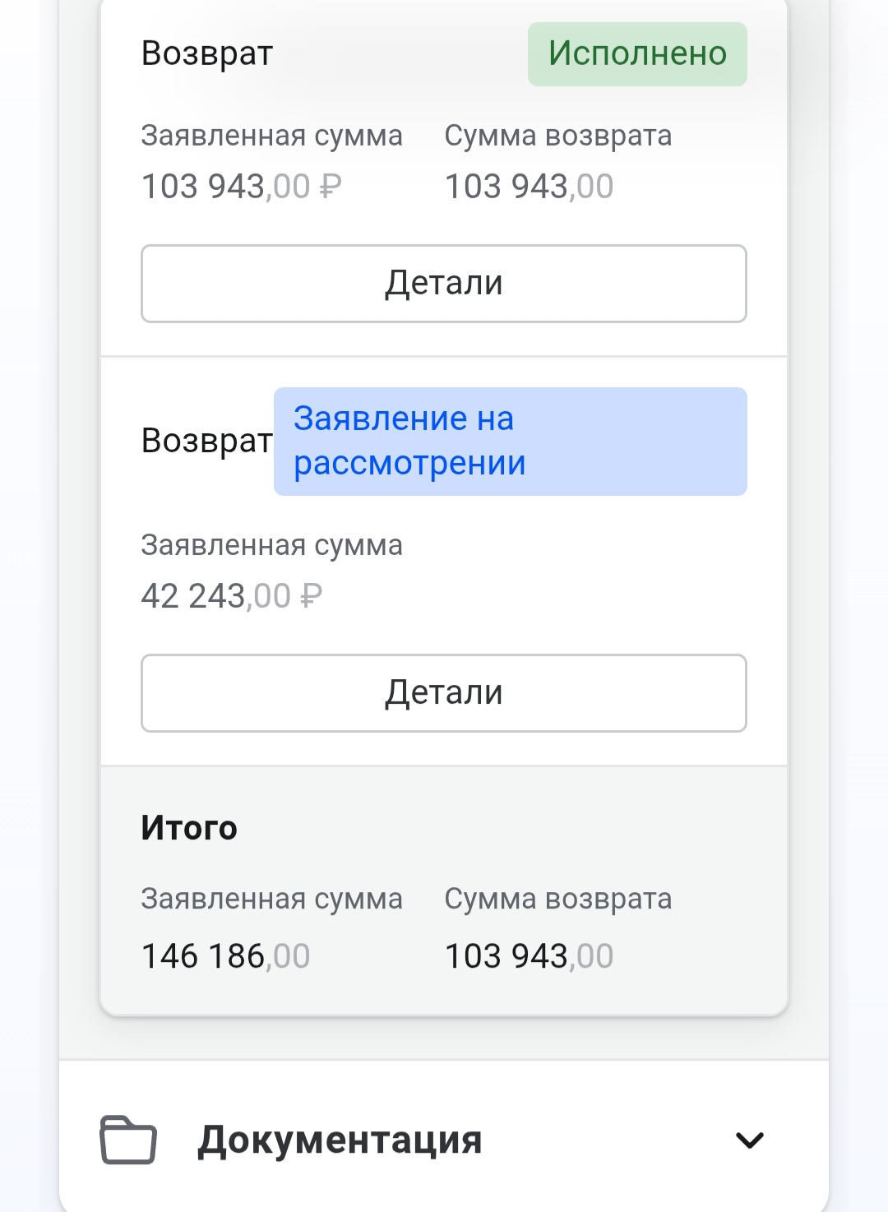Click the 146 186,00 total claimed amount
The height and width of the screenshot is (1212, 888).
(225, 956)
